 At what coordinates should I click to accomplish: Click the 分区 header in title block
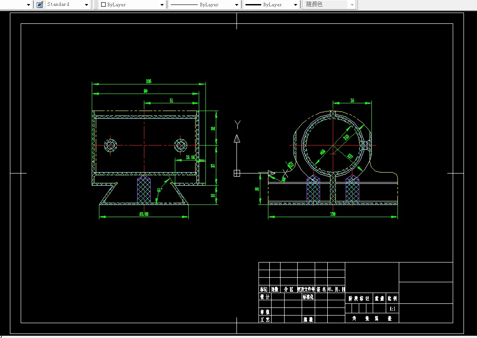(x=289, y=289)
